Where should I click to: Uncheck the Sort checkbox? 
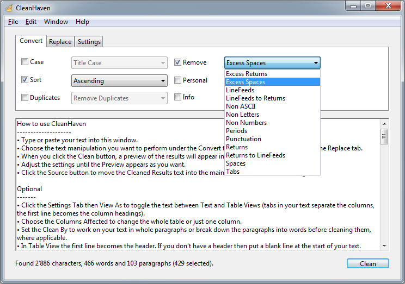(x=25, y=80)
